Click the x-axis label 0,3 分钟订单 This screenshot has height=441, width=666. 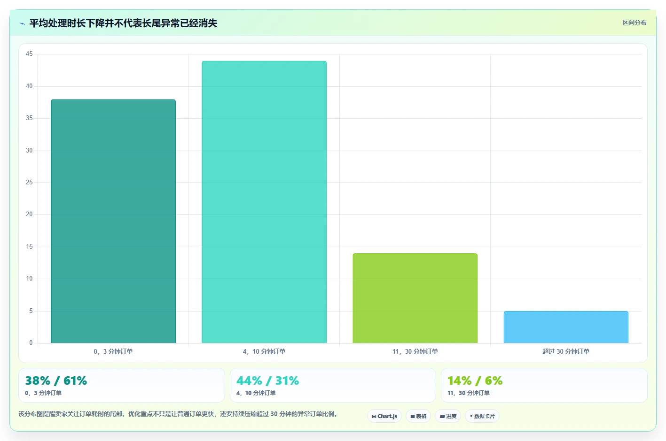click(x=113, y=351)
